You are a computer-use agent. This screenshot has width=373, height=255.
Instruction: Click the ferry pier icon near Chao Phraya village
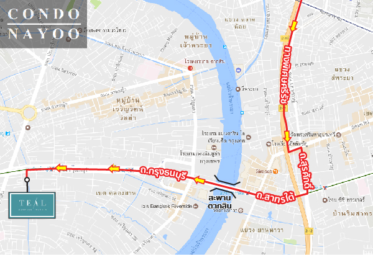(x=225, y=47)
